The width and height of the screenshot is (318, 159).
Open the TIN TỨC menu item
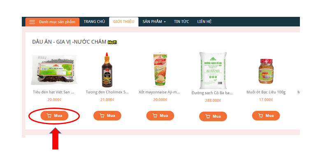[181, 21]
